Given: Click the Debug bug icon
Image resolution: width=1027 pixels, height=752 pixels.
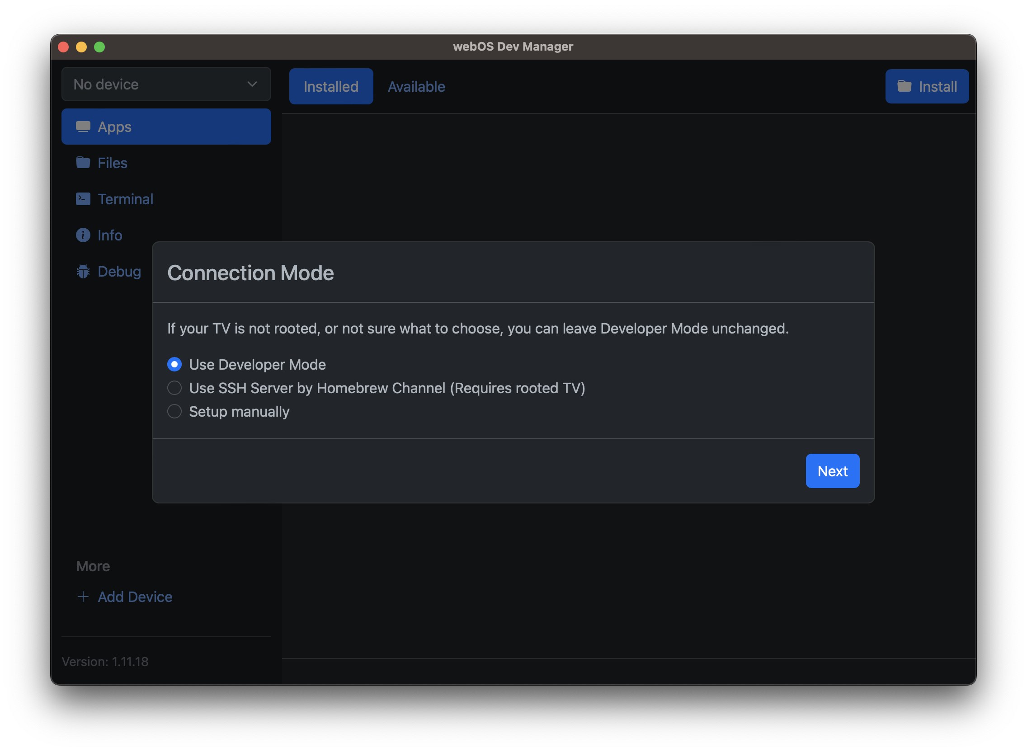Looking at the screenshot, I should (x=83, y=271).
